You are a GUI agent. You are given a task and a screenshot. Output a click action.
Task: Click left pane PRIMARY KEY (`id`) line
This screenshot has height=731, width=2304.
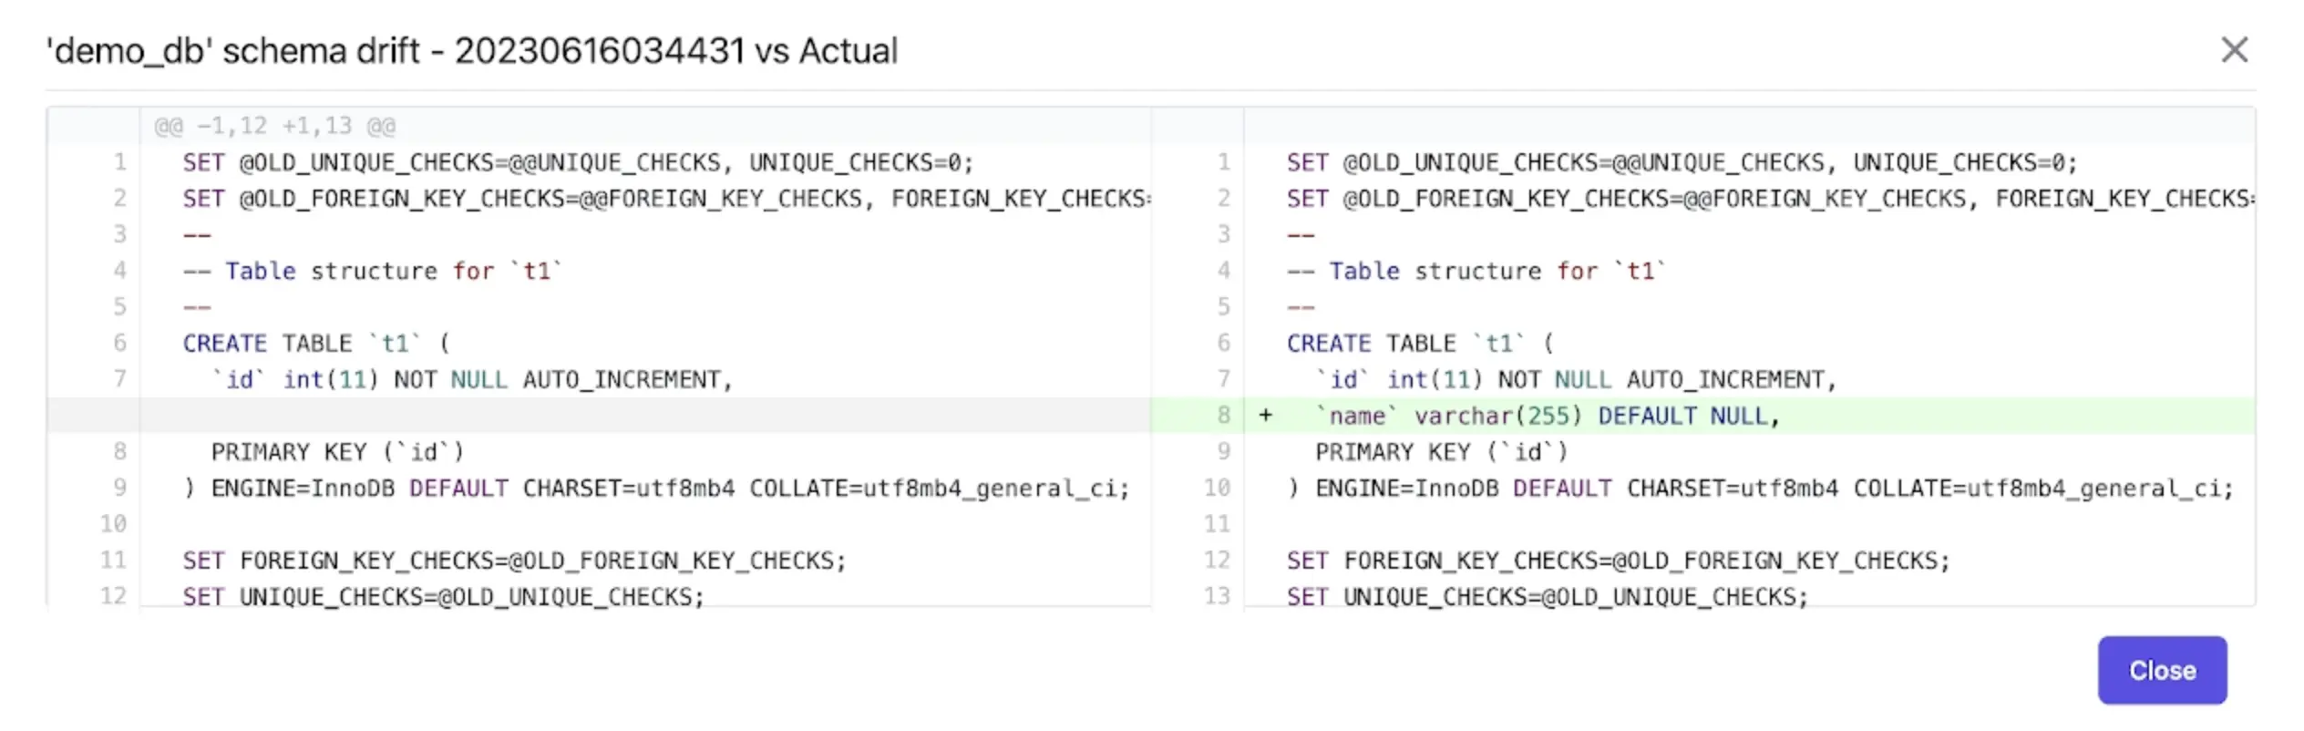point(338,452)
